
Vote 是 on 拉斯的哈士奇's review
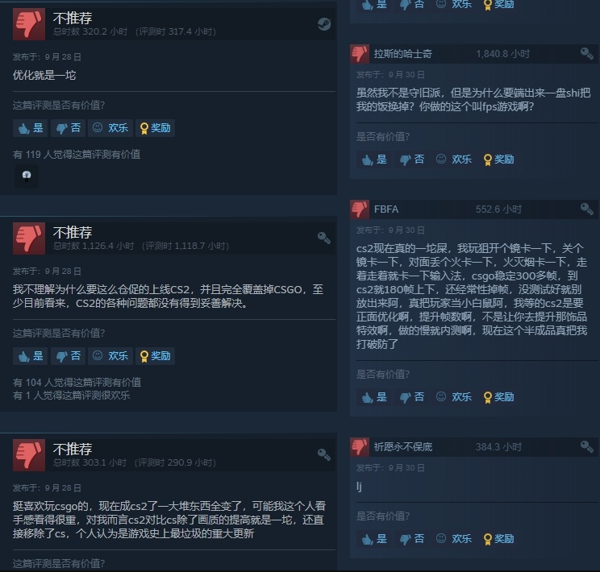pos(374,160)
